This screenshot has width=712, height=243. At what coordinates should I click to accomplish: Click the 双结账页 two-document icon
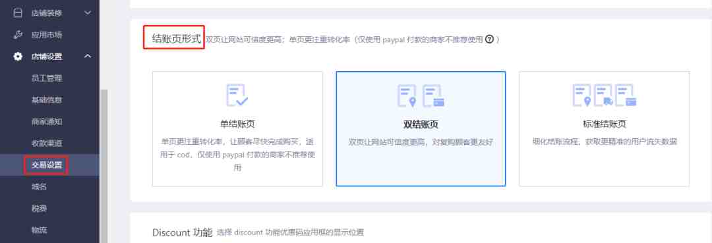click(421, 95)
